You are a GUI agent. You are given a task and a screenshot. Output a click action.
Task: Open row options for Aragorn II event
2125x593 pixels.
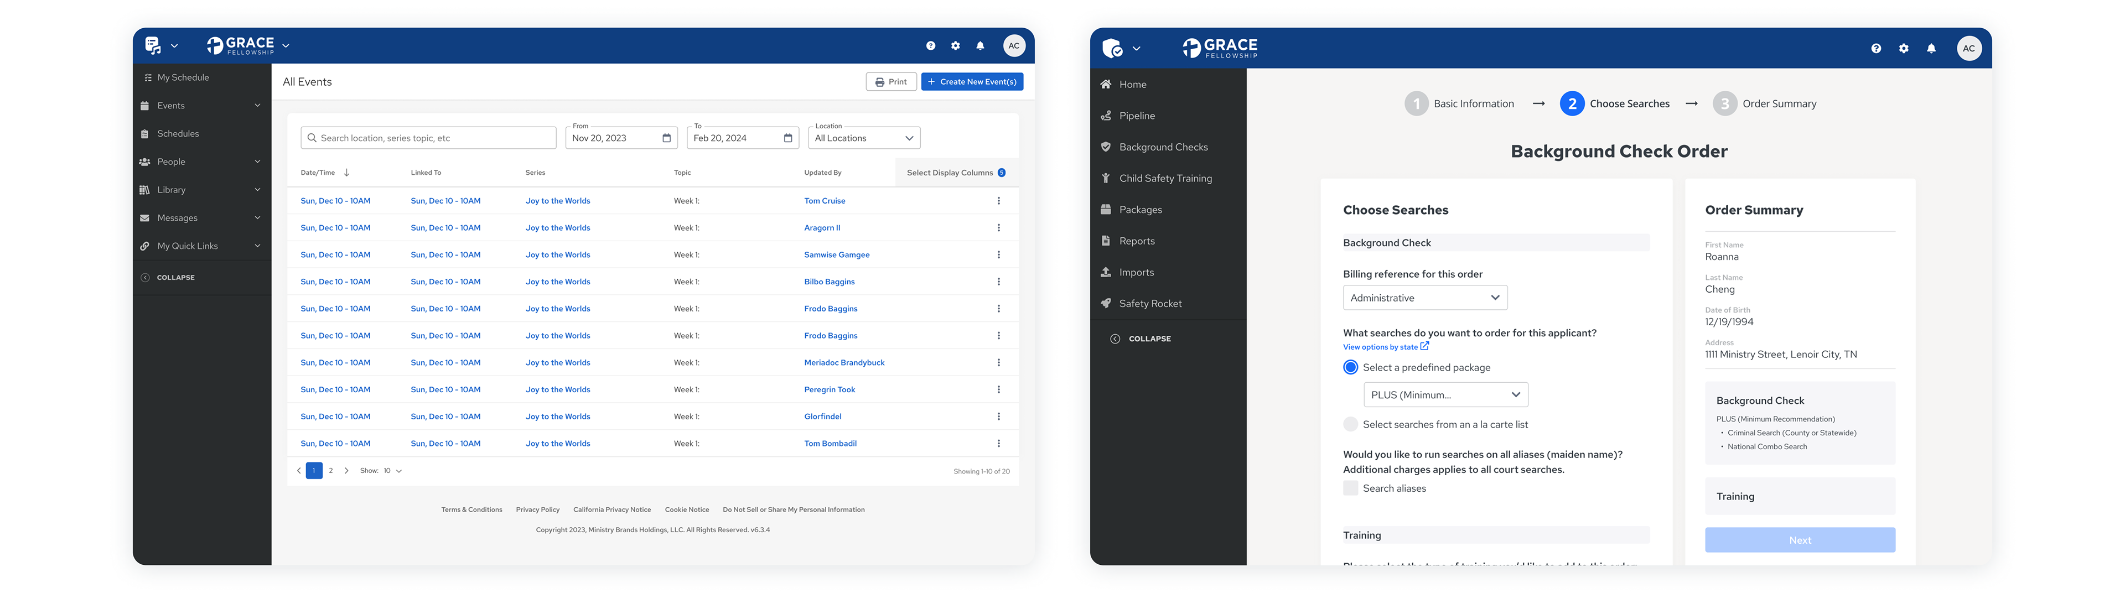coord(998,228)
